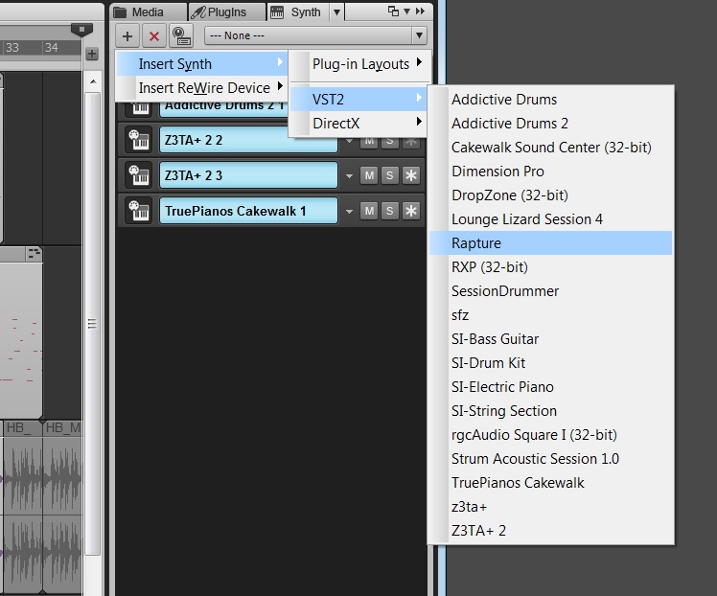This screenshot has width=717, height=596.
Task: Choose Rapture from the VST2 list
Action: [550, 243]
